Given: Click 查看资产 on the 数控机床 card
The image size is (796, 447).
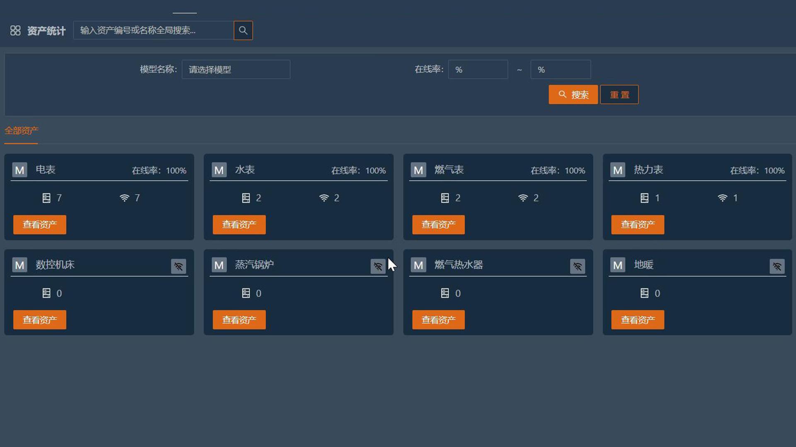Looking at the screenshot, I should click(40, 320).
